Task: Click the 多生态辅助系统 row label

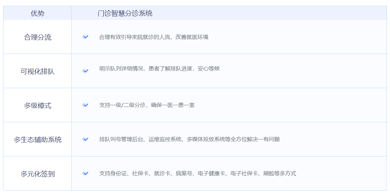Action: click(38, 140)
